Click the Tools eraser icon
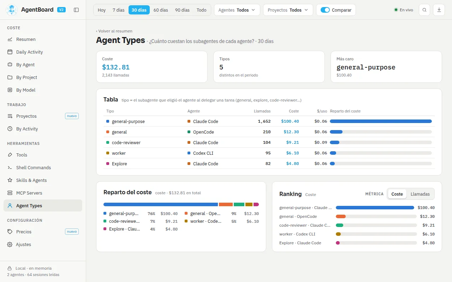The width and height of the screenshot is (452, 282). [x=10, y=155]
